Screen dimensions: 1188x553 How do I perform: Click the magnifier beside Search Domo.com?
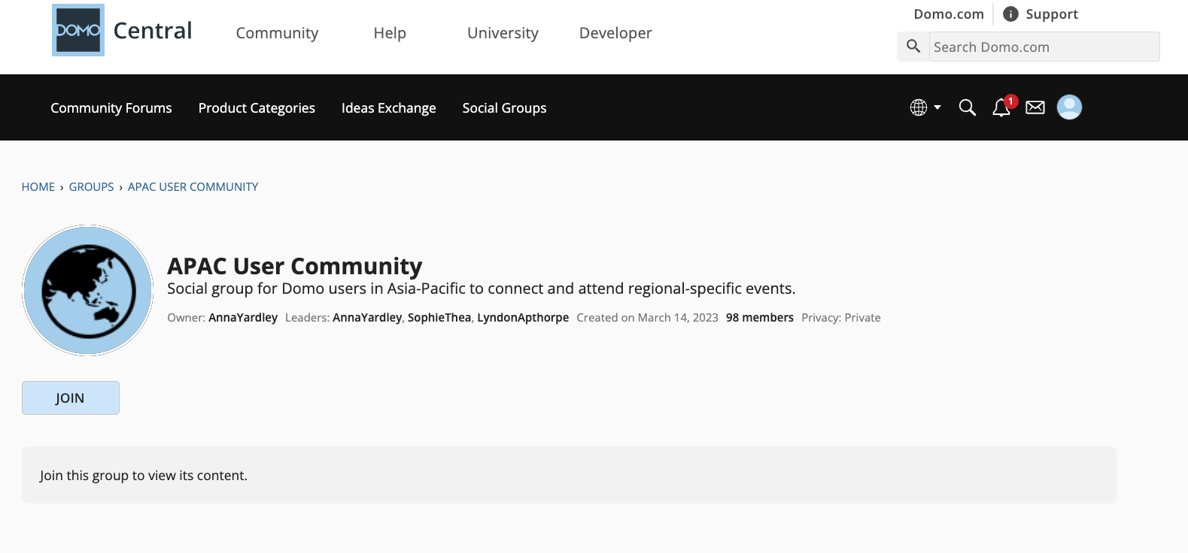coord(913,47)
